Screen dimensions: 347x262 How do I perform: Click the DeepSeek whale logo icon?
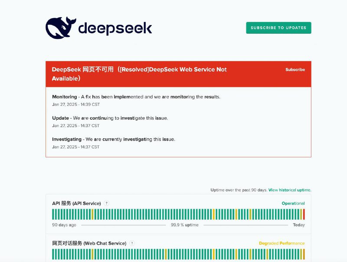(60, 27)
